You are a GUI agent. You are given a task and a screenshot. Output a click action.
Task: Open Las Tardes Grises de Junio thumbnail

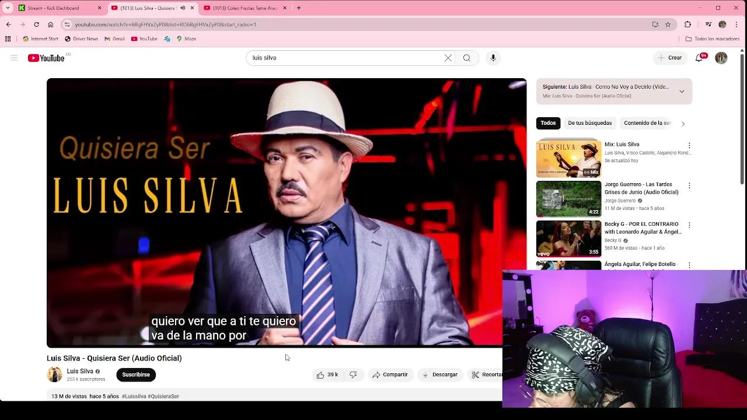tap(568, 199)
